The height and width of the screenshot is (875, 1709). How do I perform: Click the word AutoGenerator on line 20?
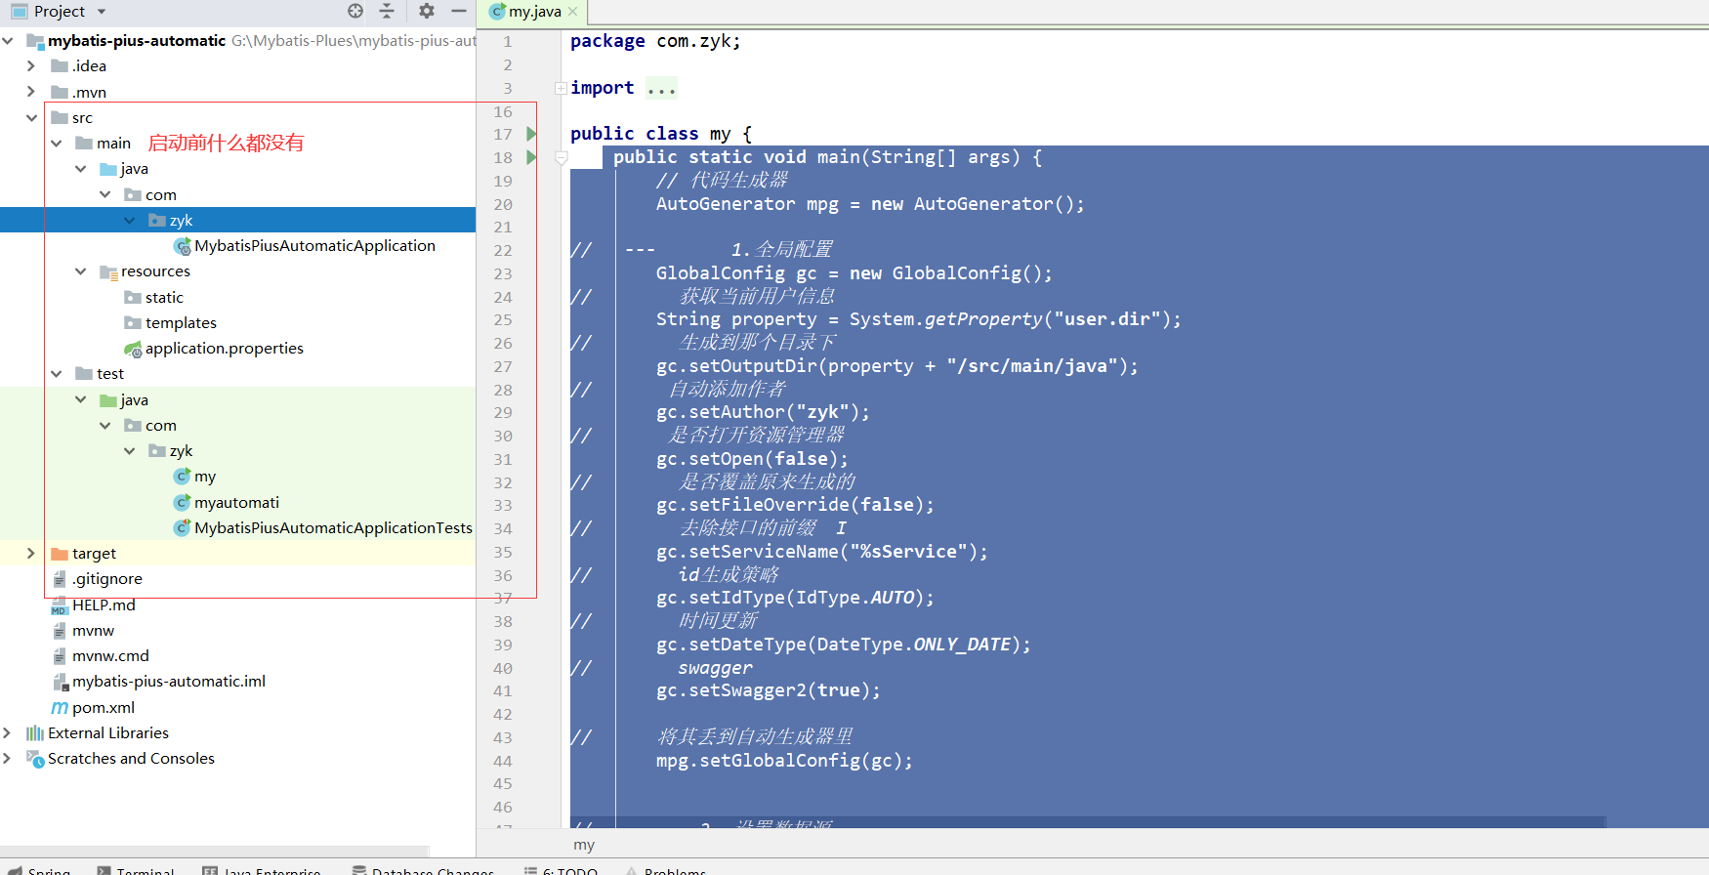(x=726, y=204)
